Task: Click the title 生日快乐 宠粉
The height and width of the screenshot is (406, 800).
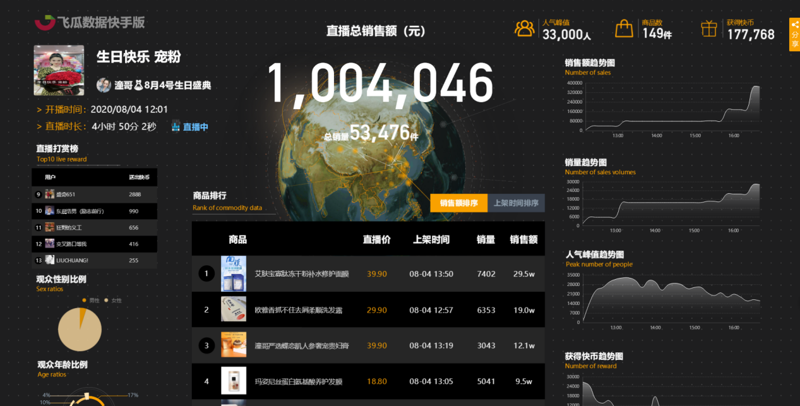Action: pos(138,57)
